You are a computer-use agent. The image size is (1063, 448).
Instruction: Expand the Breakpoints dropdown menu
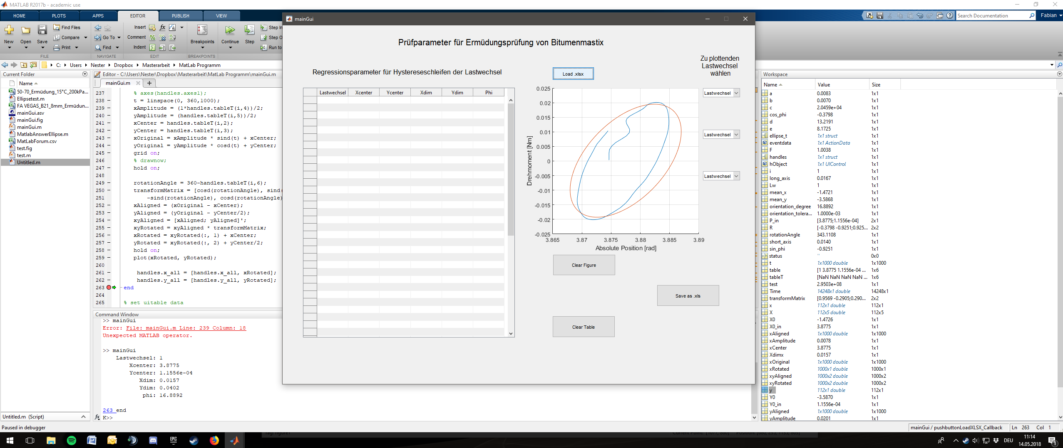point(202,48)
